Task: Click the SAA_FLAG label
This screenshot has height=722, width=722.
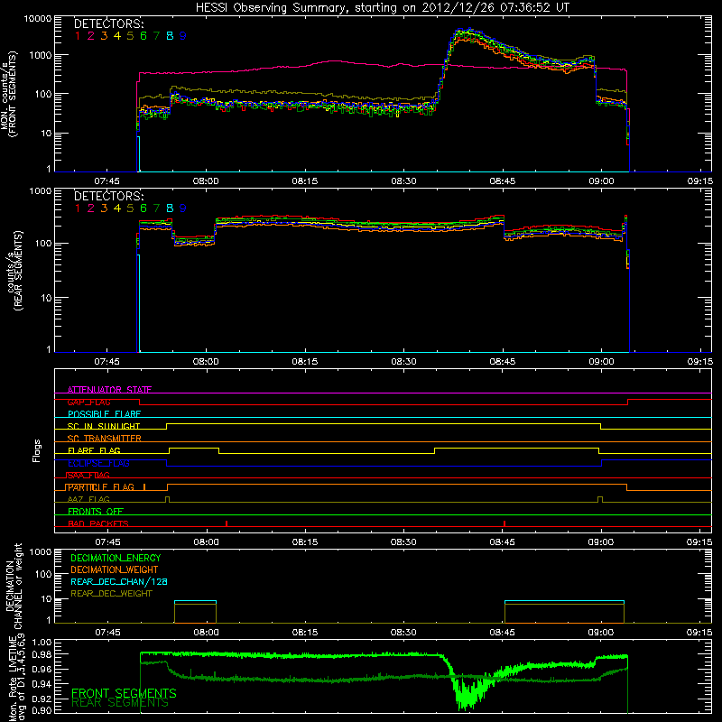Action: click(88, 475)
